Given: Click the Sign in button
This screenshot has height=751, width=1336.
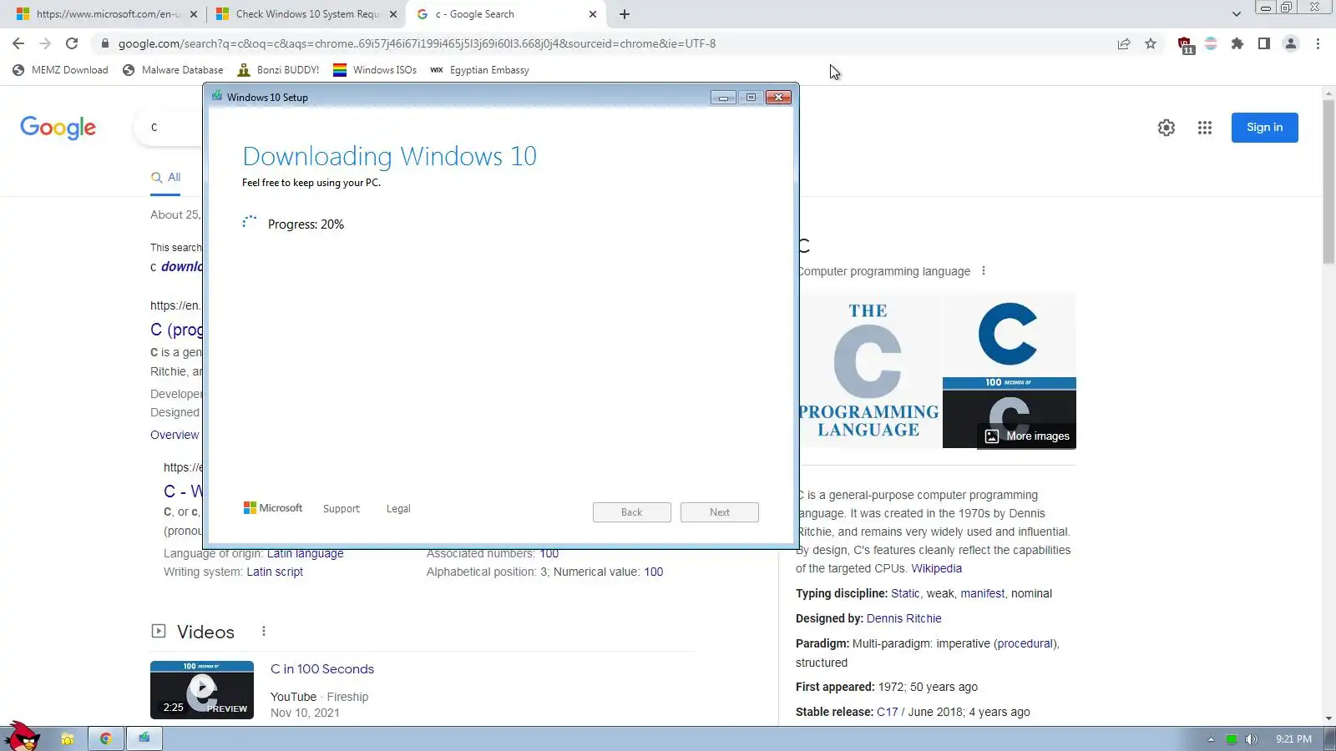Looking at the screenshot, I should [x=1264, y=128].
